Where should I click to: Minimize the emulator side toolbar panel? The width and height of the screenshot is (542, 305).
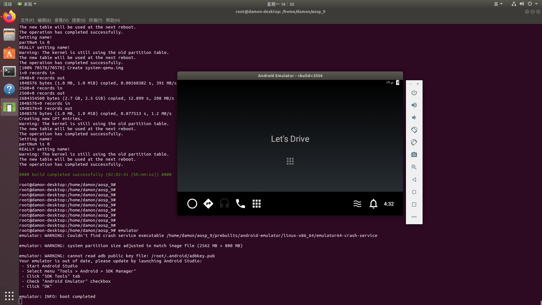(411, 84)
